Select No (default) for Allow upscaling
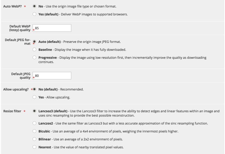 click(34, 89)
